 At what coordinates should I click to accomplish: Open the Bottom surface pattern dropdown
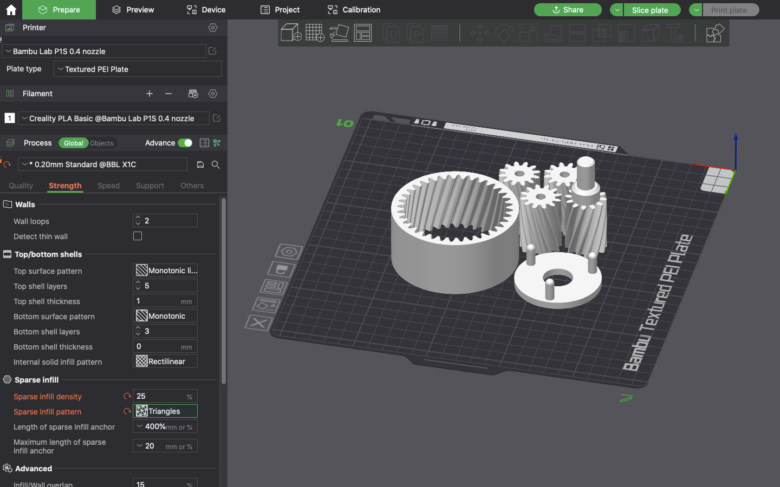click(x=165, y=316)
